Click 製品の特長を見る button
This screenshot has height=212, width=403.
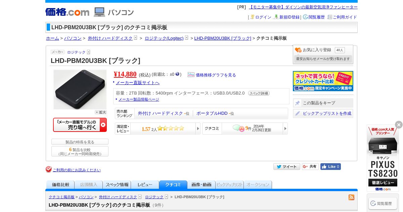pos(80,142)
